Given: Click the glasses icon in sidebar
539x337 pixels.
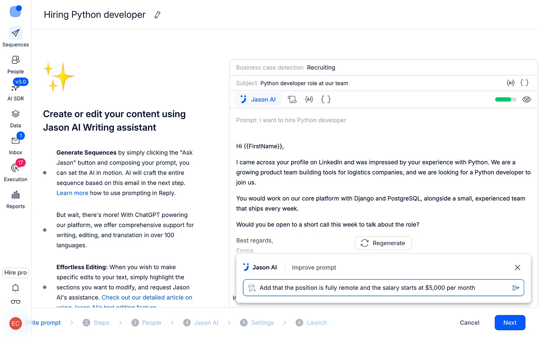Looking at the screenshot, I should pyautogui.click(x=15, y=302).
